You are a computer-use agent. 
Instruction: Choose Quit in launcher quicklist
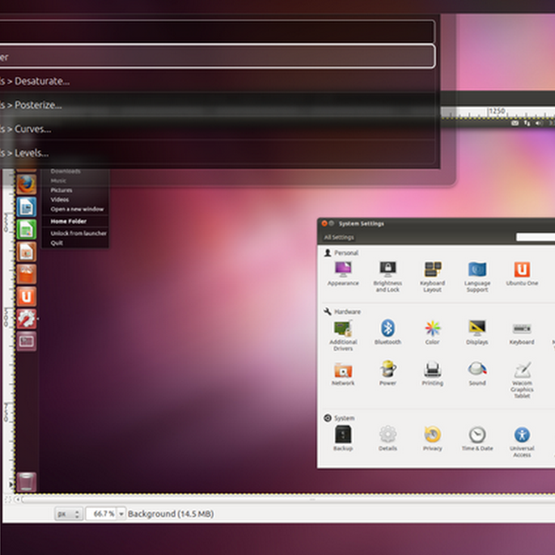pos(57,244)
